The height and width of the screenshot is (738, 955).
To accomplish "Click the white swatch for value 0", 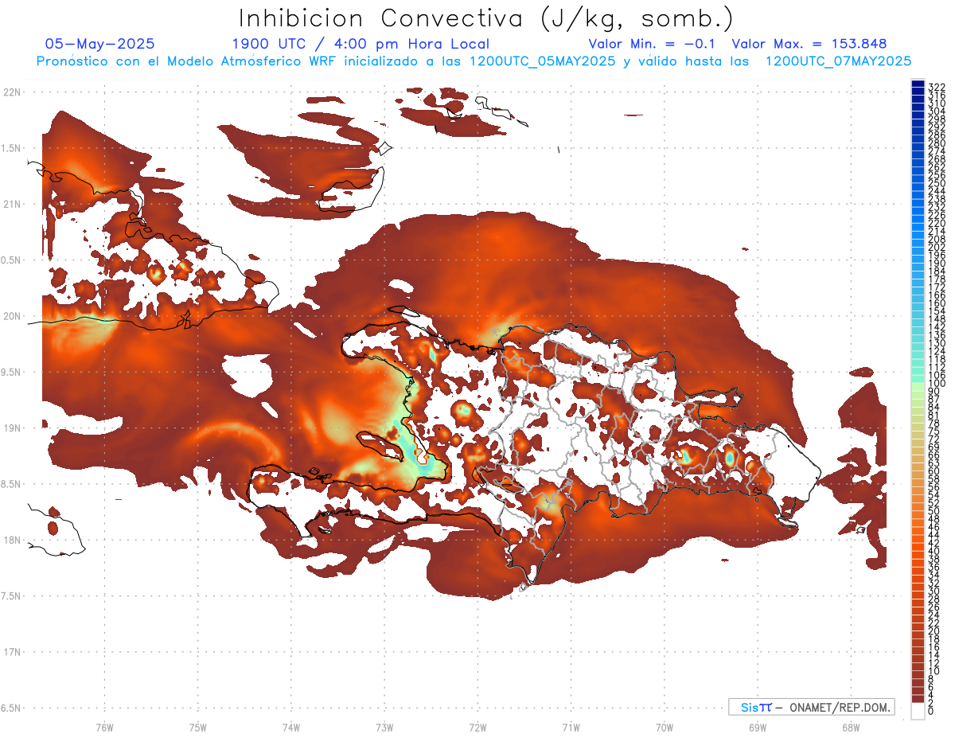I will (918, 710).
